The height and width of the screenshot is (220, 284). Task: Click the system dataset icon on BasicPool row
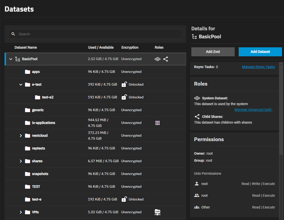point(158,59)
